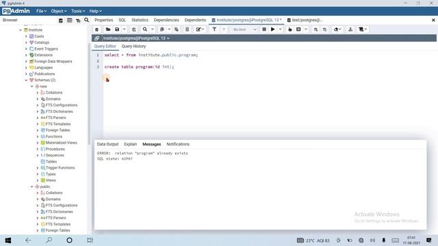Open the Filter options dropdown arrow
The image size is (438, 246).
224,29
